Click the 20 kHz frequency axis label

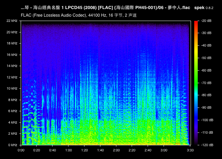point(12,32)
